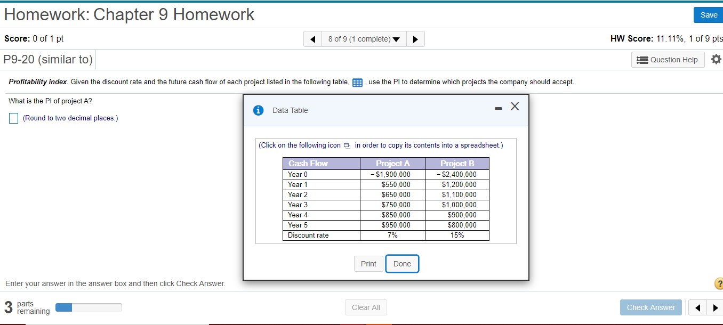Open the Question Help menu
This screenshot has height=325, width=723.
click(668, 59)
